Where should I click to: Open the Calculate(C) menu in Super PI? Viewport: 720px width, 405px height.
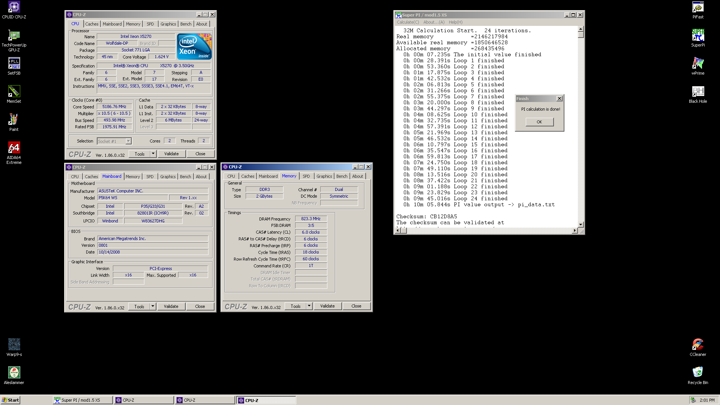click(408, 22)
